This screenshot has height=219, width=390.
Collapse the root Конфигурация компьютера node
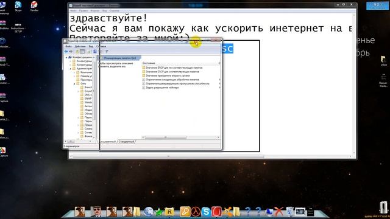[66, 57]
